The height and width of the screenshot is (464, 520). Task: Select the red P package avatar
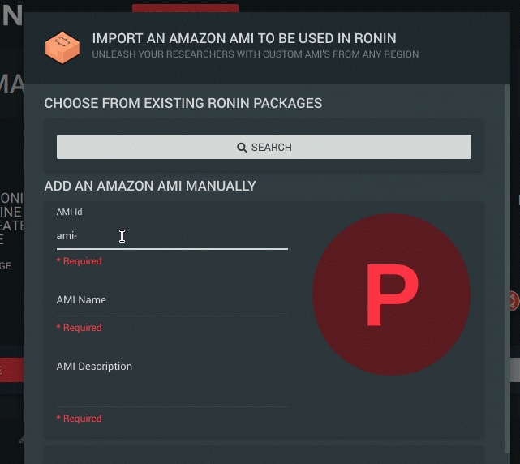391,294
